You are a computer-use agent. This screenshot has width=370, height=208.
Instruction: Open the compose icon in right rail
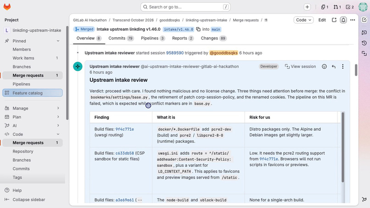[364, 20]
